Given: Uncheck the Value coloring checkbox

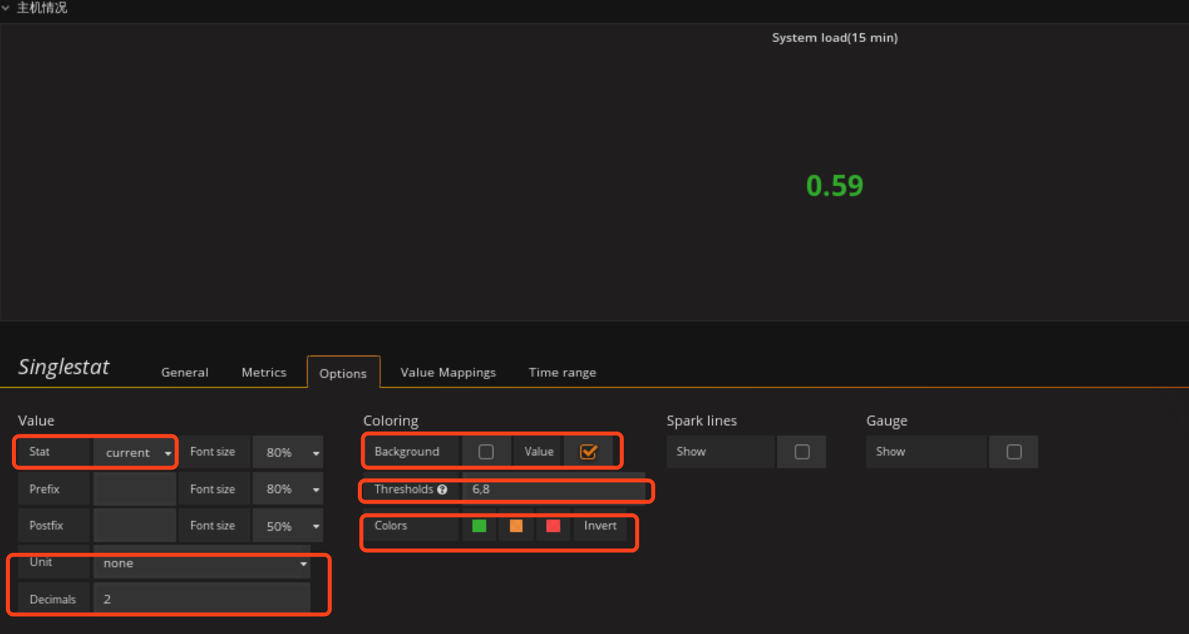Looking at the screenshot, I should click(588, 452).
